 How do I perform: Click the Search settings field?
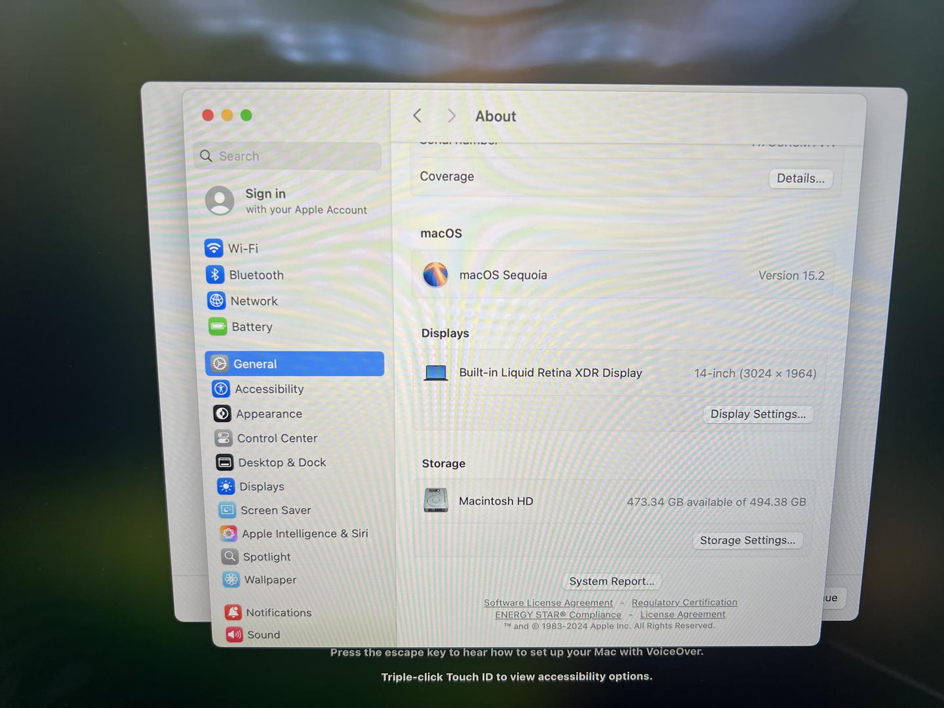point(288,156)
